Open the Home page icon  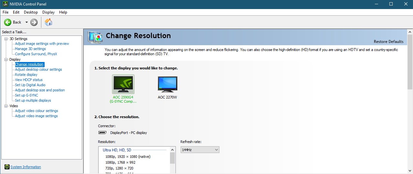pos(48,22)
